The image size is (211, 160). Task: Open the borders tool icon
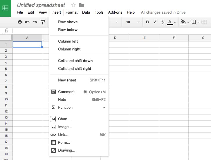coord(194,22)
